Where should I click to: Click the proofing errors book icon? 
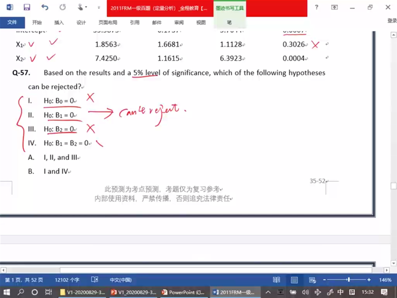pyautogui.click(x=94, y=280)
